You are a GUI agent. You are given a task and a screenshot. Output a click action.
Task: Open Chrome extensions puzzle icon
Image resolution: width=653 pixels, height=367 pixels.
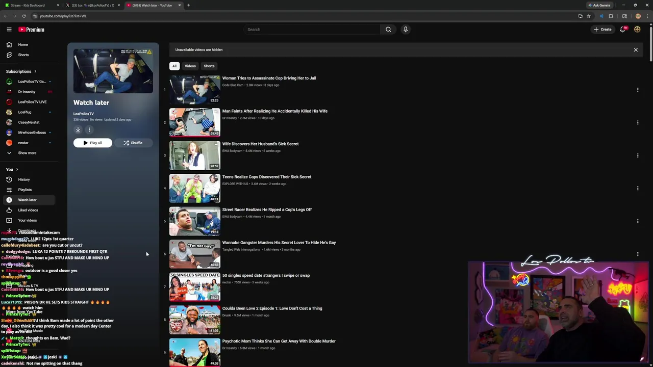tap(611, 16)
